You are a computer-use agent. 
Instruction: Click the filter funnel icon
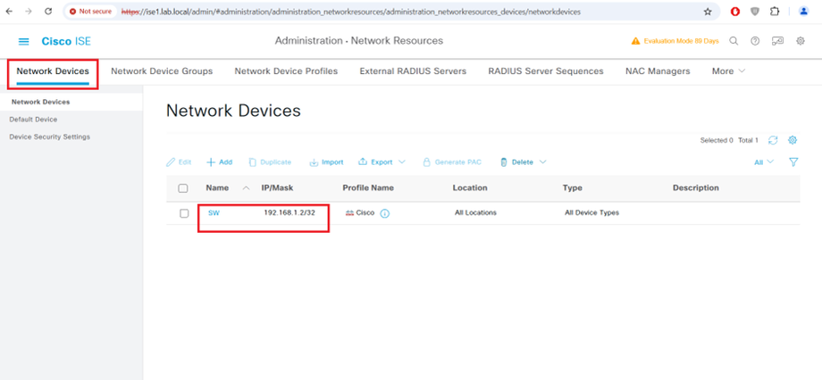(793, 162)
